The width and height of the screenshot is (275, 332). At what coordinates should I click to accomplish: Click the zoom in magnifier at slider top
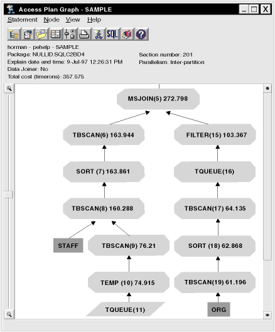tap(9, 88)
